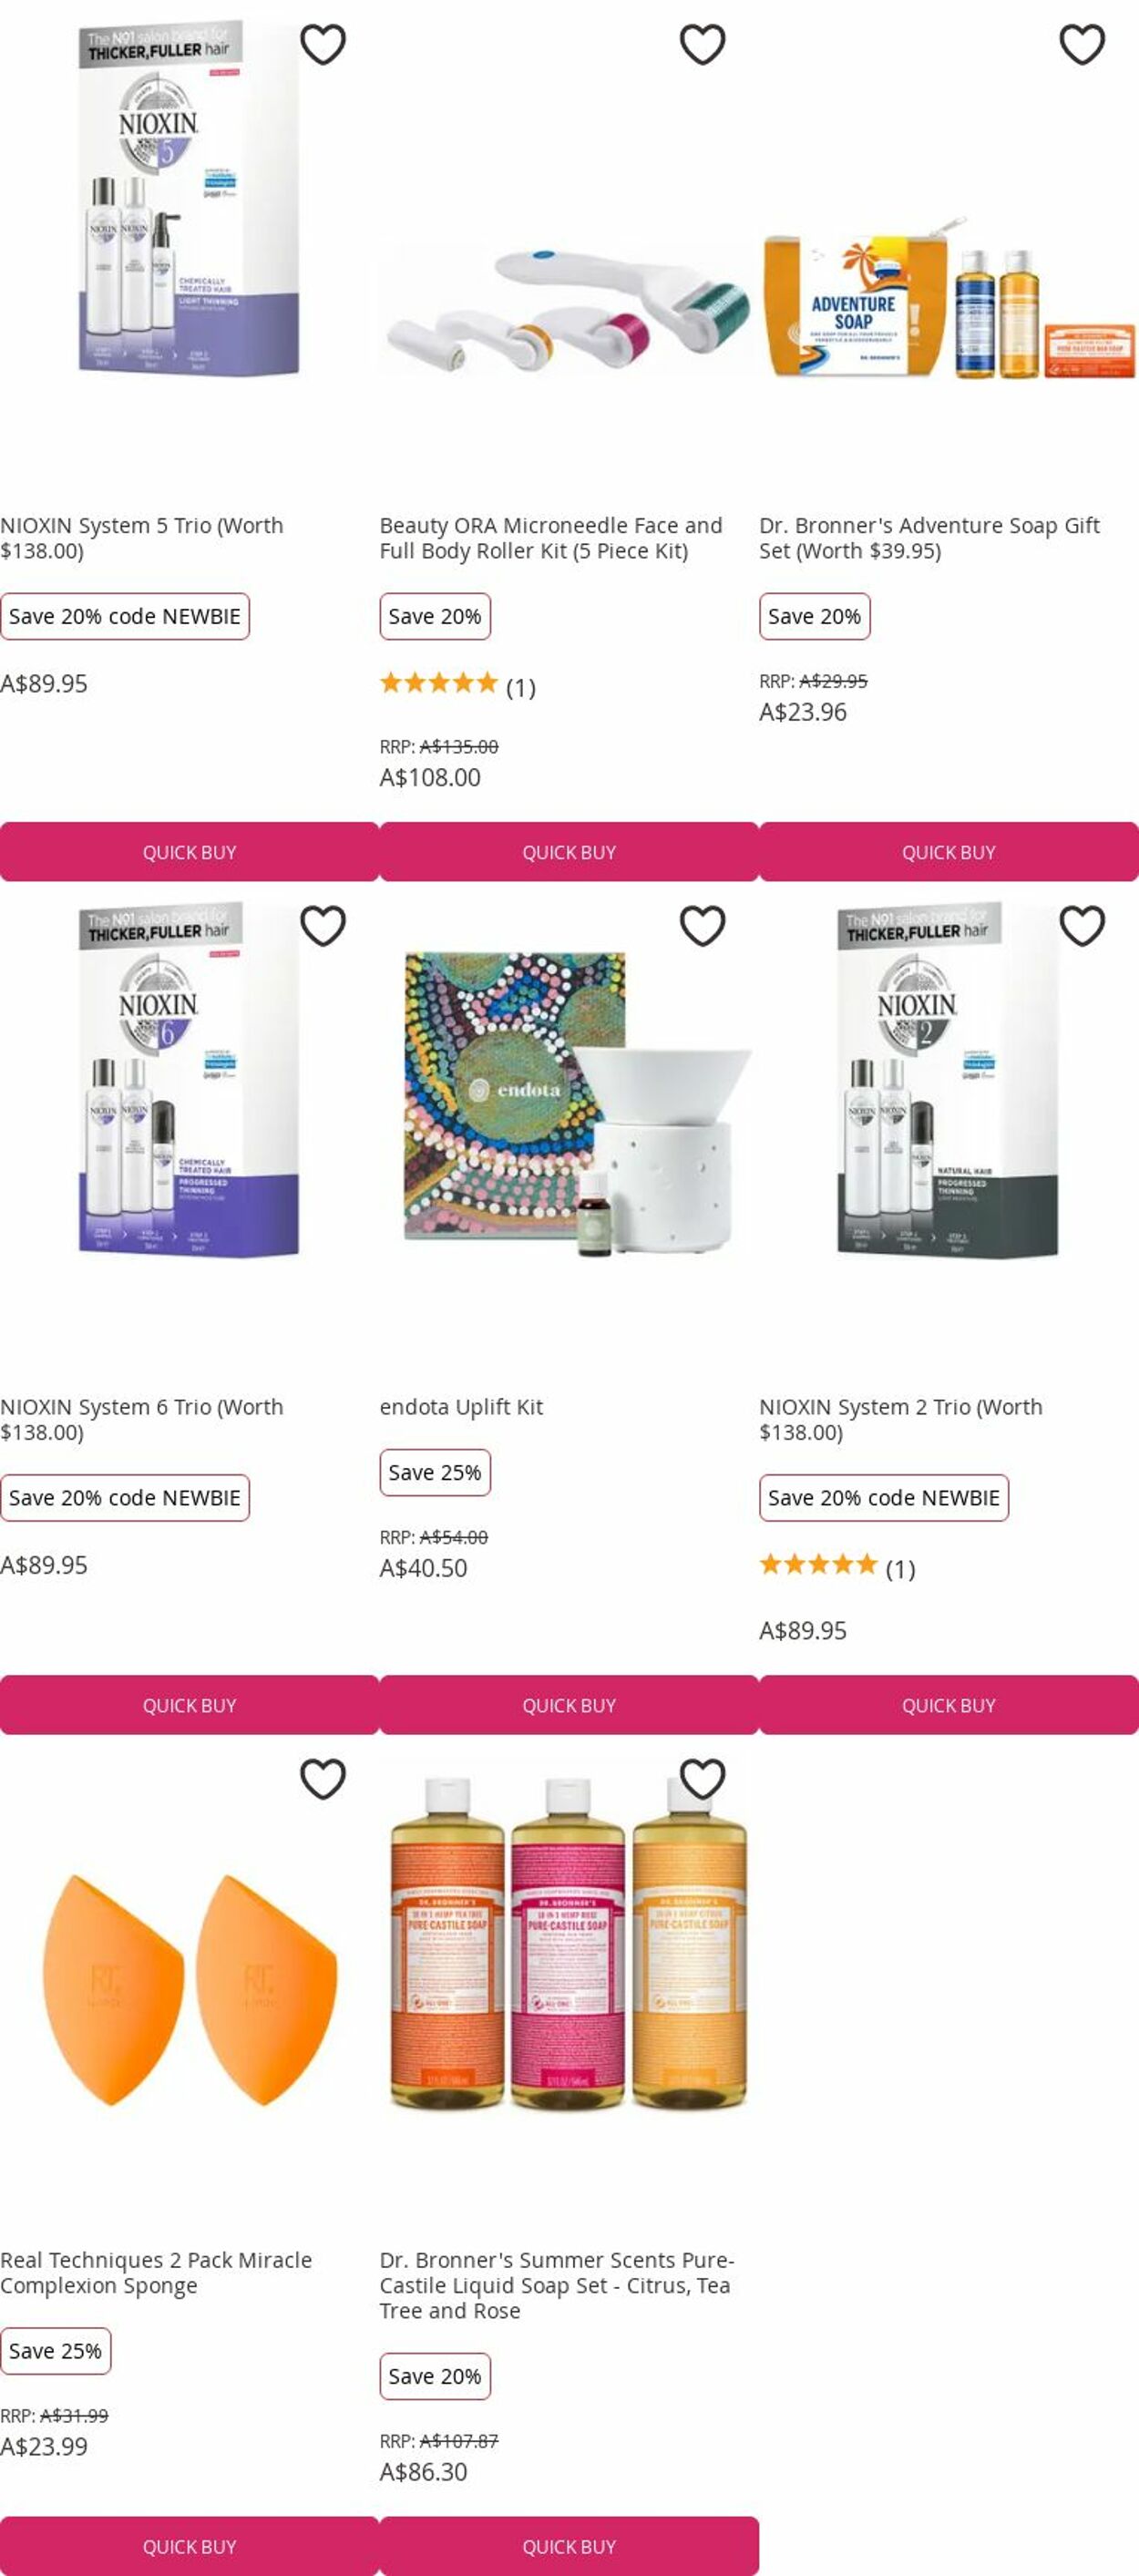View star rating reviews for Microneedle Roller Kit
The width and height of the screenshot is (1139, 2576).
point(458,686)
